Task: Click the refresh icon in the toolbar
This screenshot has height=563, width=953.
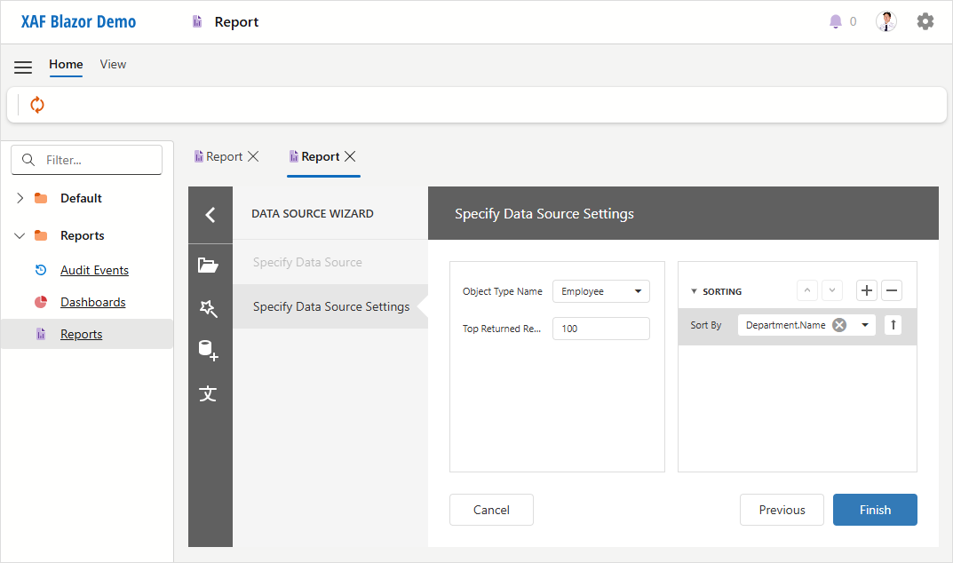Action: pos(37,105)
